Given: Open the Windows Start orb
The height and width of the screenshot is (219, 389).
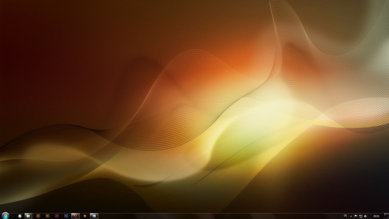Looking at the screenshot, I should coord(5,215).
